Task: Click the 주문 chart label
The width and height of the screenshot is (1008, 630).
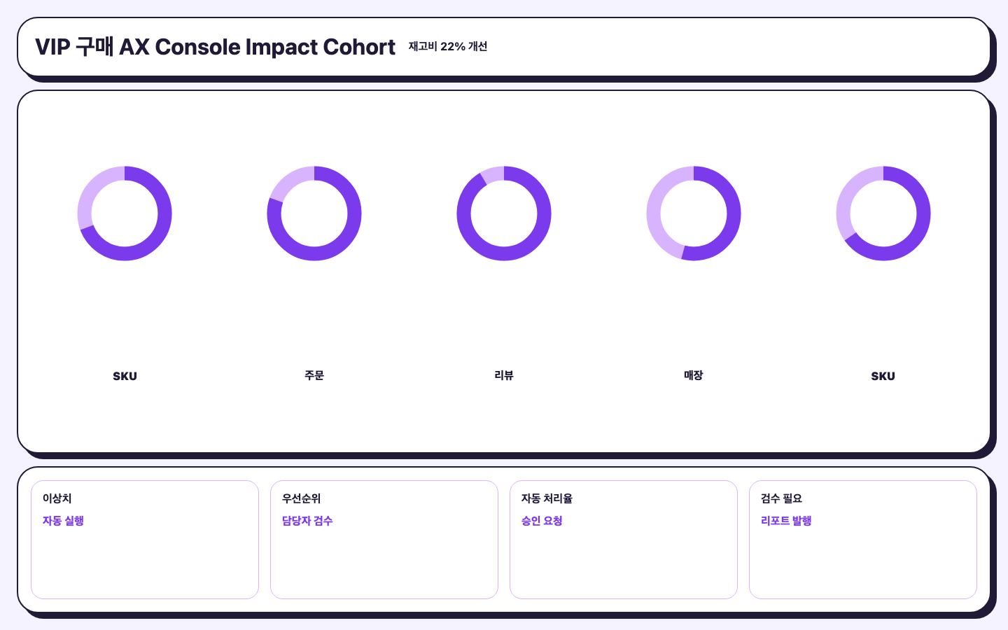Action: [x=314, y=376]
